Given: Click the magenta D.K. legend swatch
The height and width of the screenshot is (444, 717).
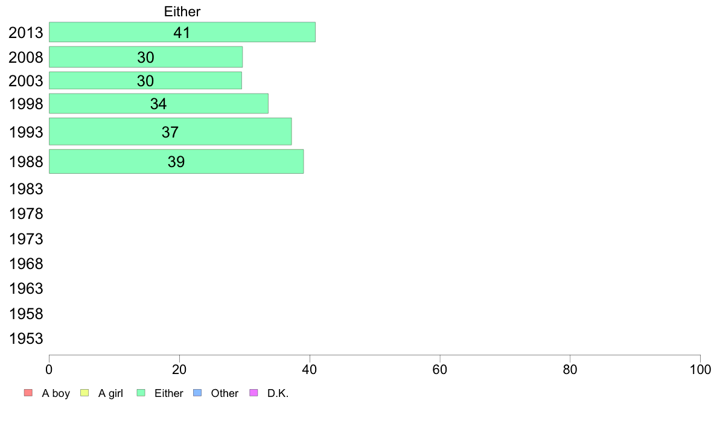Looking at the screenshot, I should [253, 393].
